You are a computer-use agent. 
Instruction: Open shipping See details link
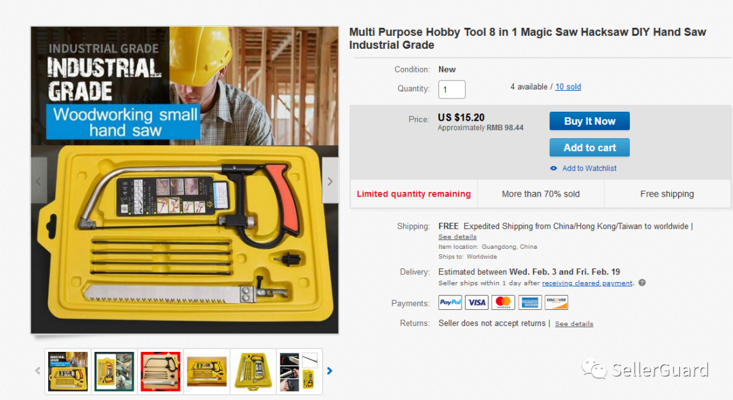pos(457,237)
